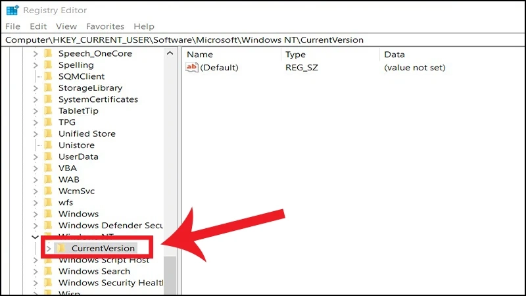The width and height of the screenshot is (526, 296).
Task: Open the File menu
Action: pyautogui.click(x=12, y=26)
